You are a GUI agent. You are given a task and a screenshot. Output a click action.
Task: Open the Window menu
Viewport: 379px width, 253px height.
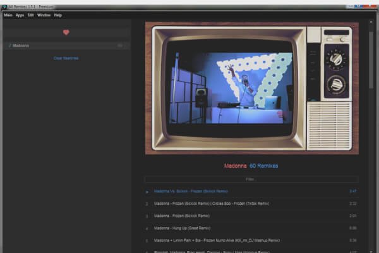click(x=44, y=15)
